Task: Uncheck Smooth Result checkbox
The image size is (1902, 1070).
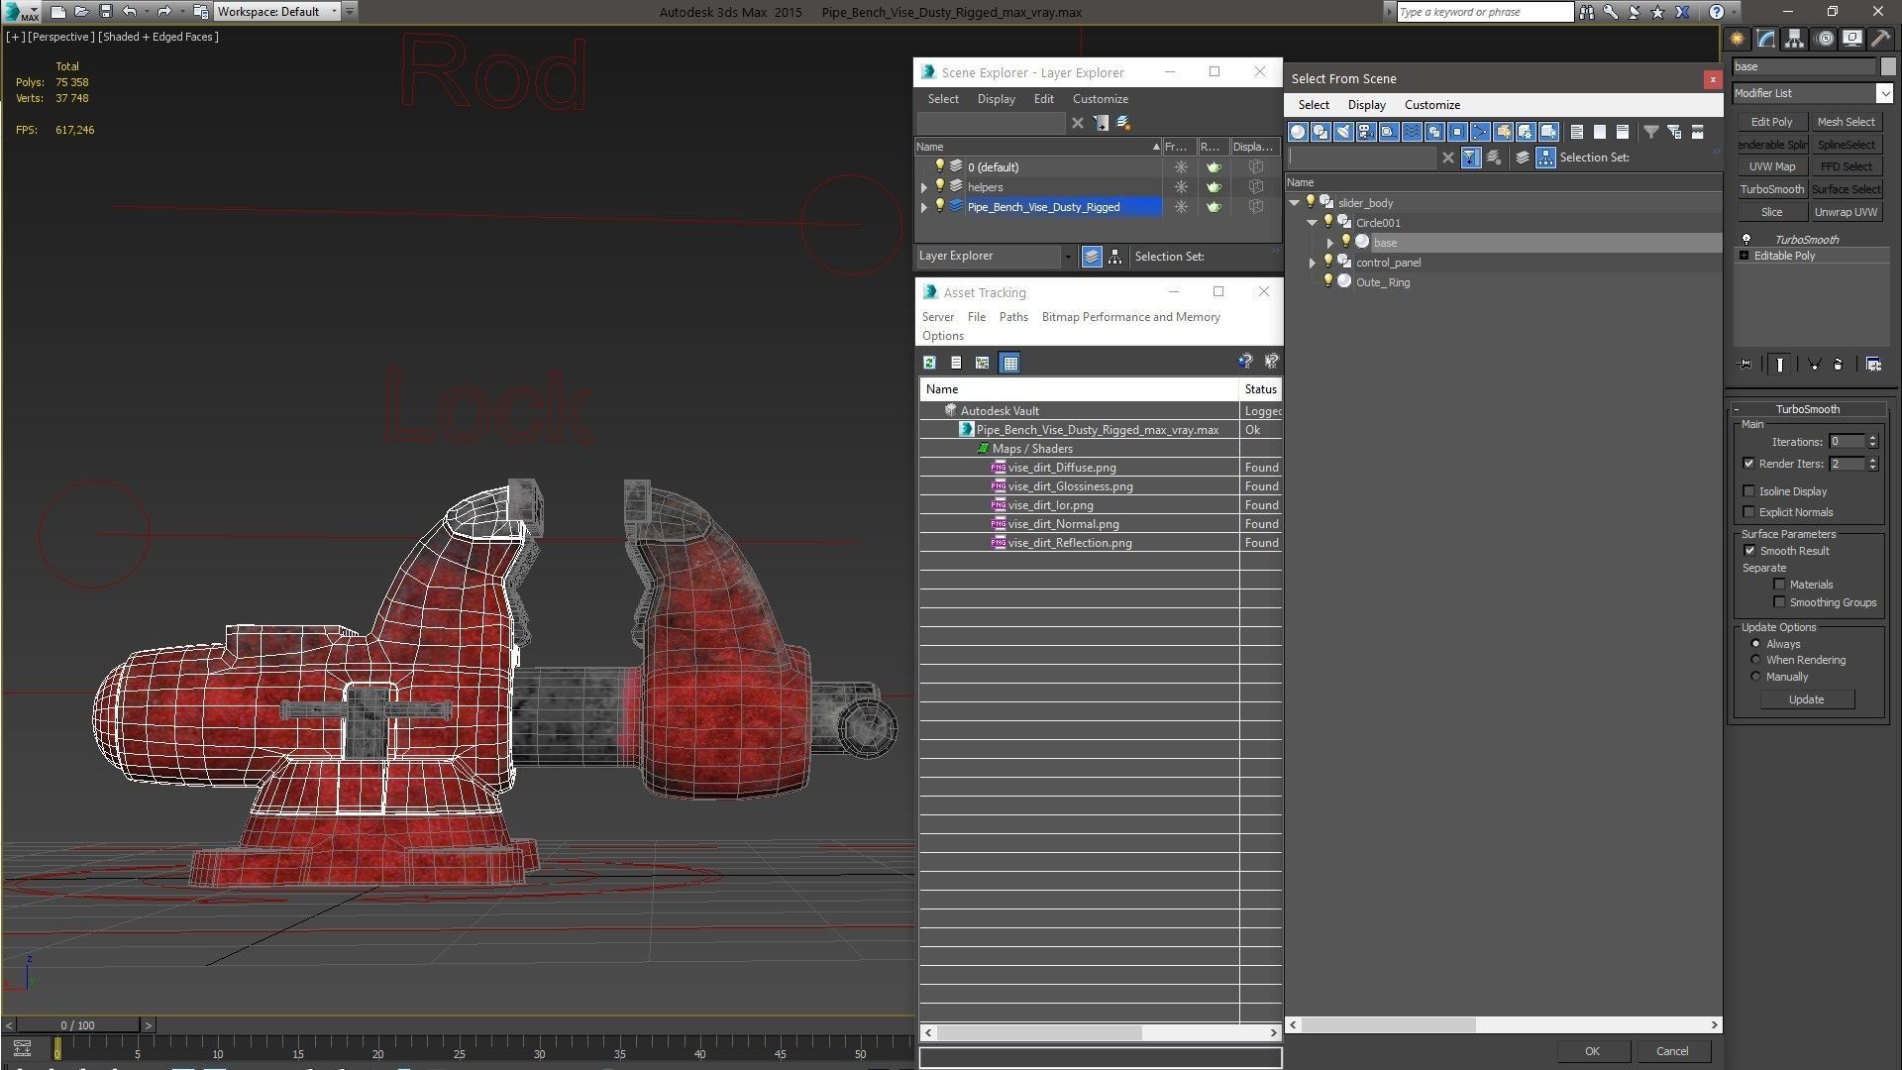Action: pos(1749,551)
